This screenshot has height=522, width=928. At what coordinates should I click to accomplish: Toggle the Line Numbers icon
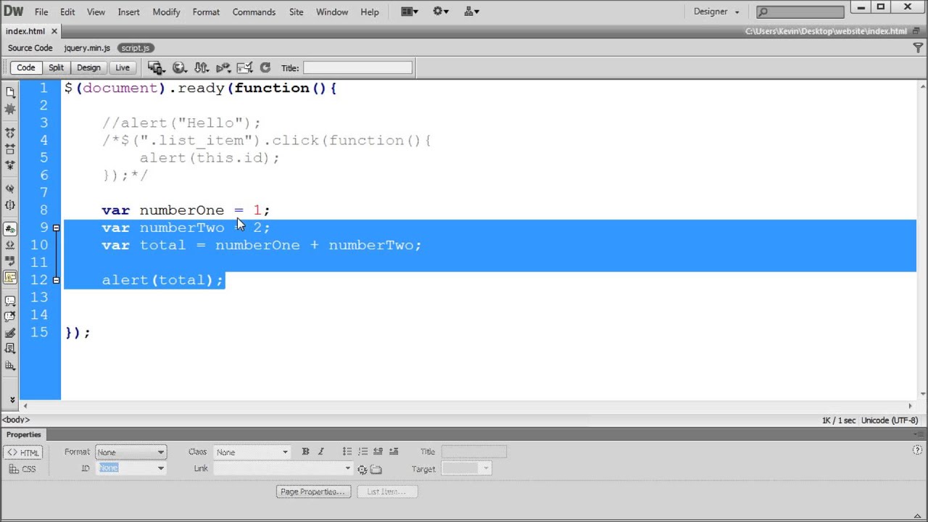10,229
